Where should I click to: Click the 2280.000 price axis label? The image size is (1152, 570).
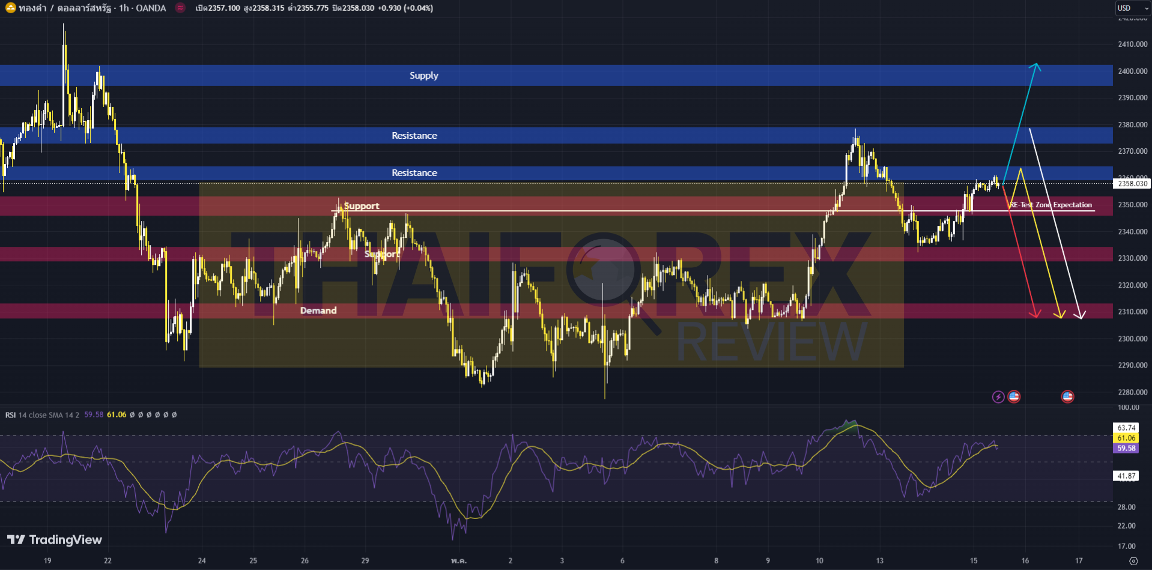(x=1133, y=392)
